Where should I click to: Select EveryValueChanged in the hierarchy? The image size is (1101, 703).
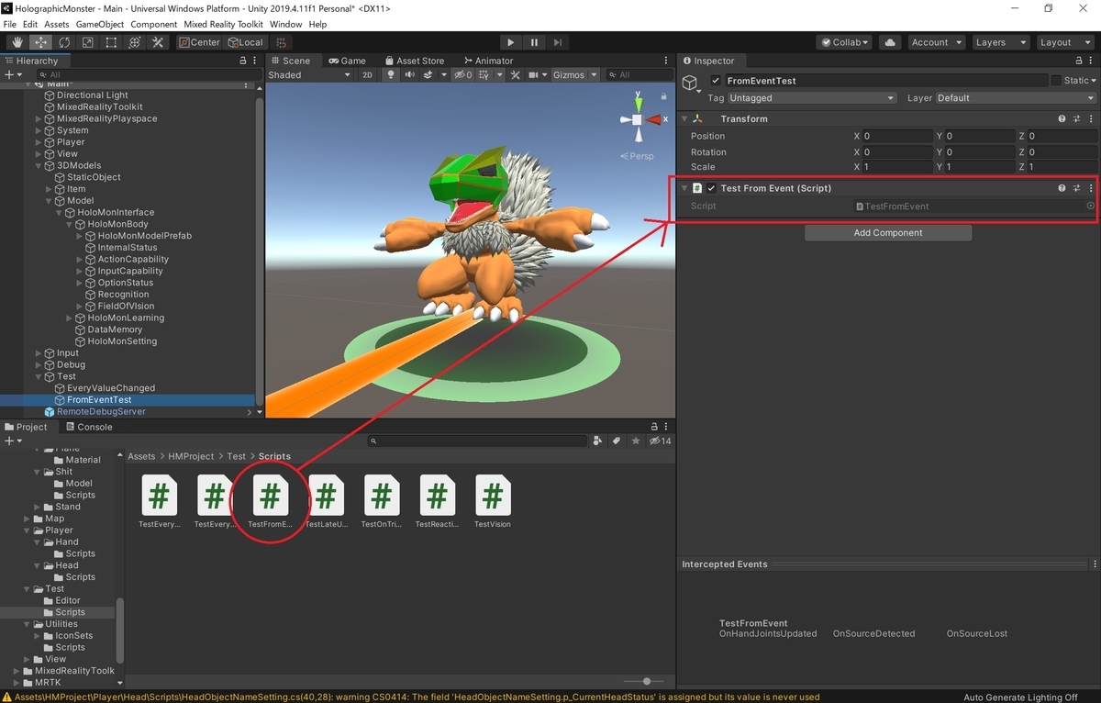[111, 388]
